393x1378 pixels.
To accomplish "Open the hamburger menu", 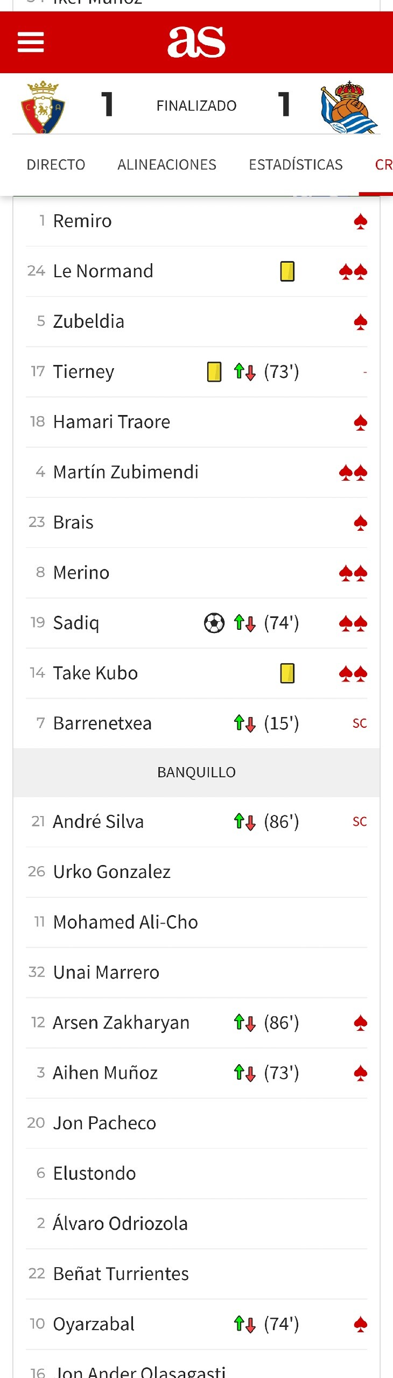I will point(31,42).
